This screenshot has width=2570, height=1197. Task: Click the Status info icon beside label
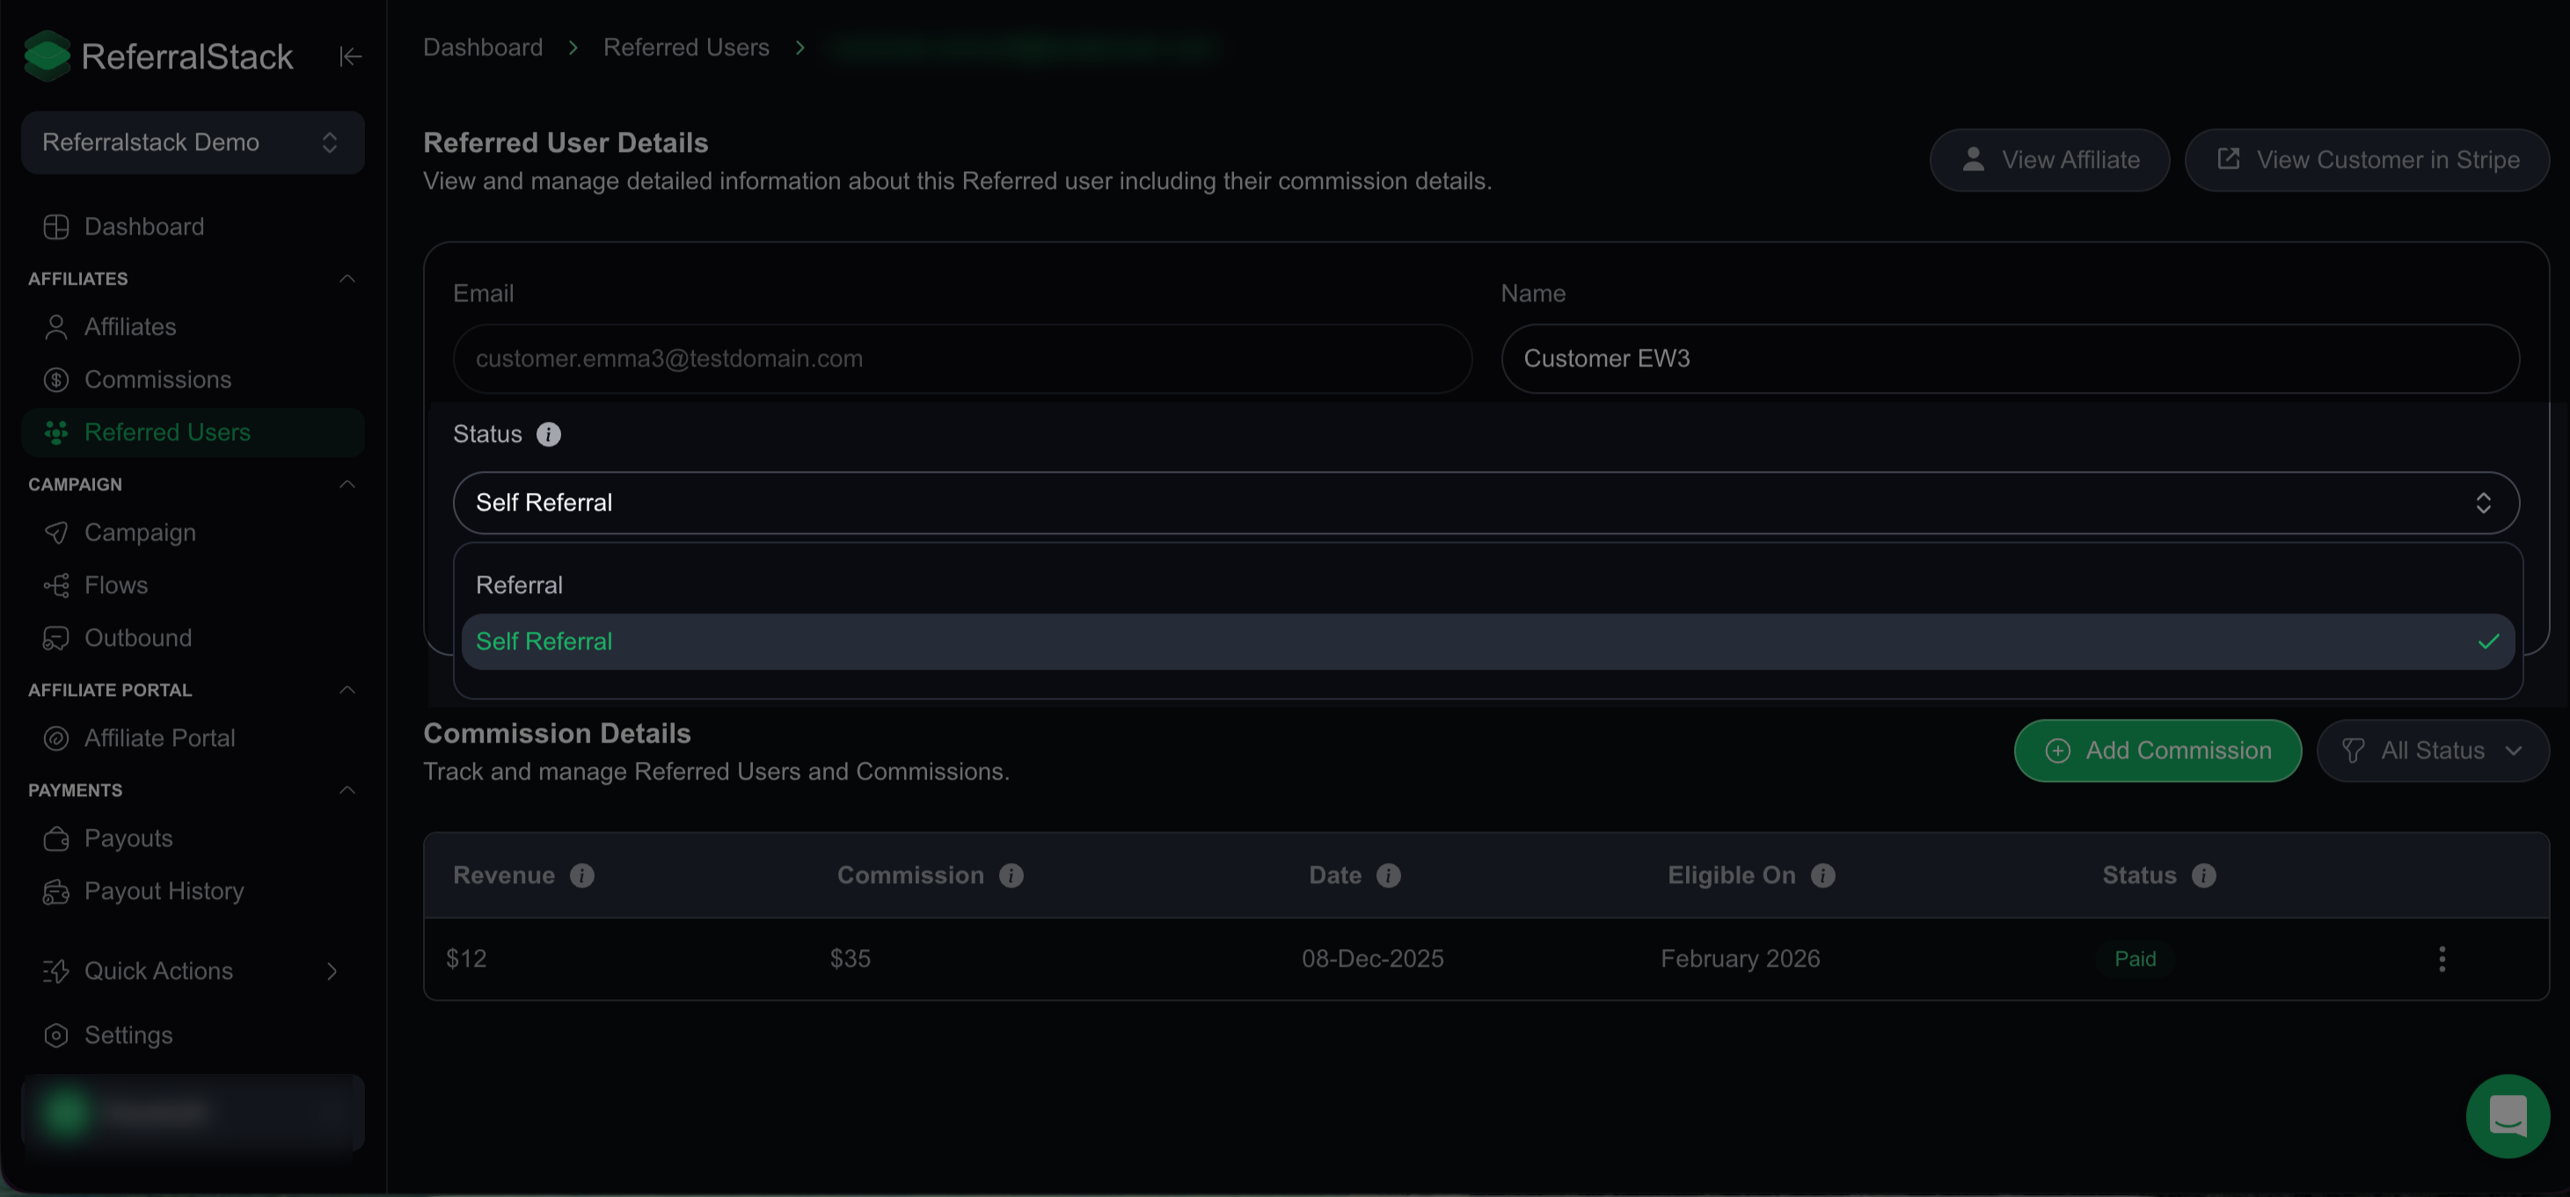click(549, 434)
